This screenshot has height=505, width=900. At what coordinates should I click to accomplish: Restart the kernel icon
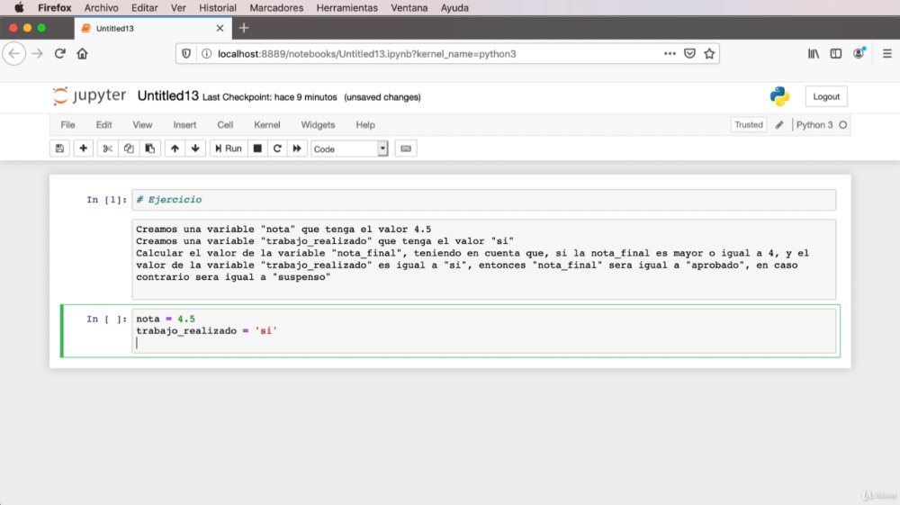277,149
